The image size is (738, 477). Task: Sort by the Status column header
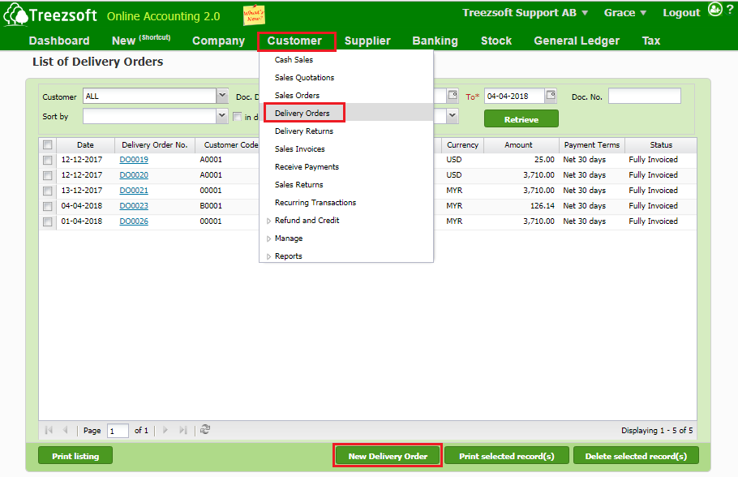[x=661, y=145]
